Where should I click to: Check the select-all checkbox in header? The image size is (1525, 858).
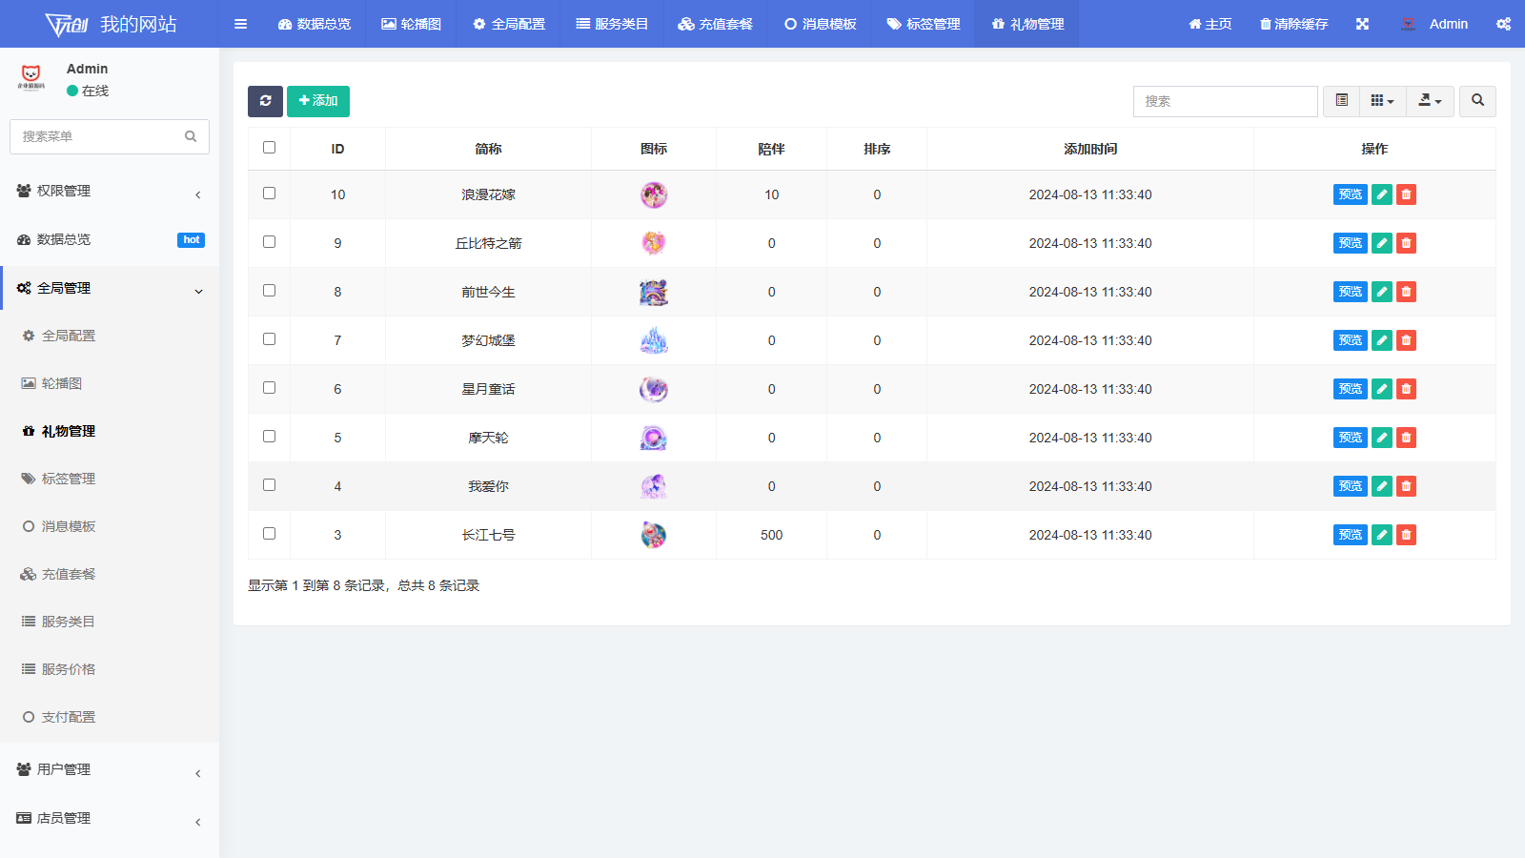click(x=269, y=148)
